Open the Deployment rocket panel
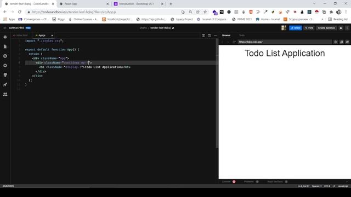Viewport: 351px width, 197px height. pos(5,85)
